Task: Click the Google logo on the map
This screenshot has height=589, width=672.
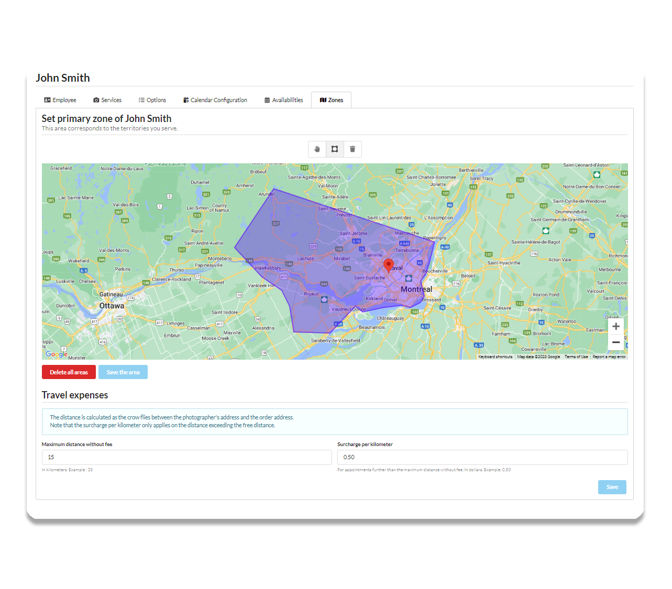Action: click(x=57, y=354)
